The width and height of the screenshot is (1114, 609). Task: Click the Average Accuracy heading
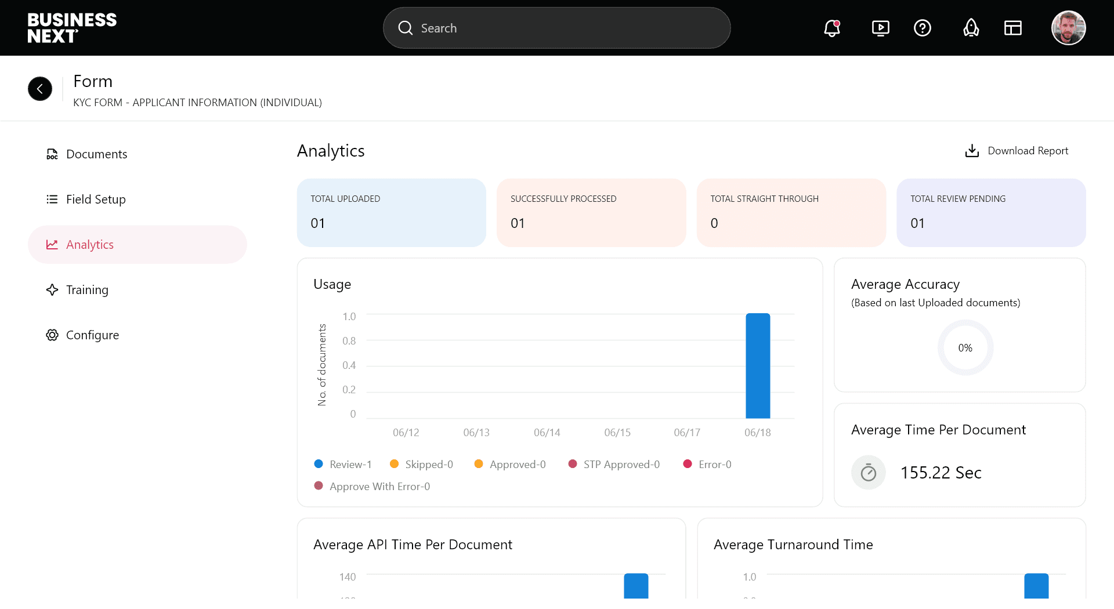905,284
